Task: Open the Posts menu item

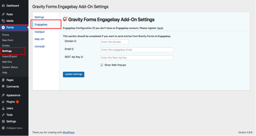Action: [10, 14]
